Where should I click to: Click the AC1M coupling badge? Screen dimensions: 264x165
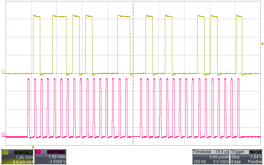tap(60, 152)
